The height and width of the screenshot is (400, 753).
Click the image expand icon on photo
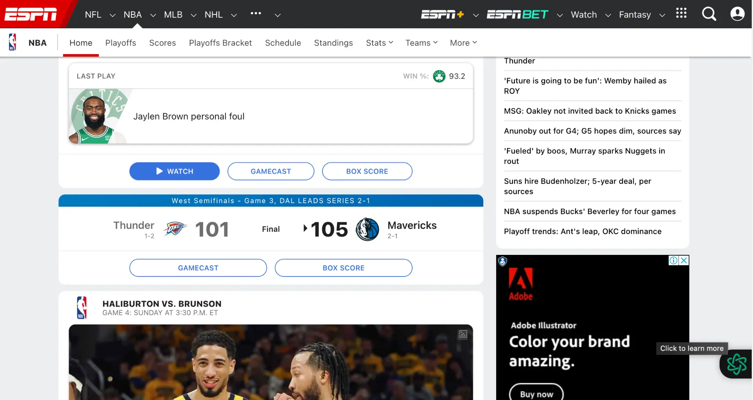coord(463,334)
